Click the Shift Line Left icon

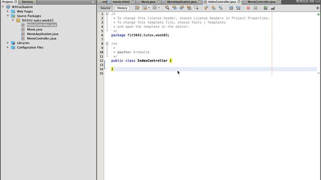point(231,8)
